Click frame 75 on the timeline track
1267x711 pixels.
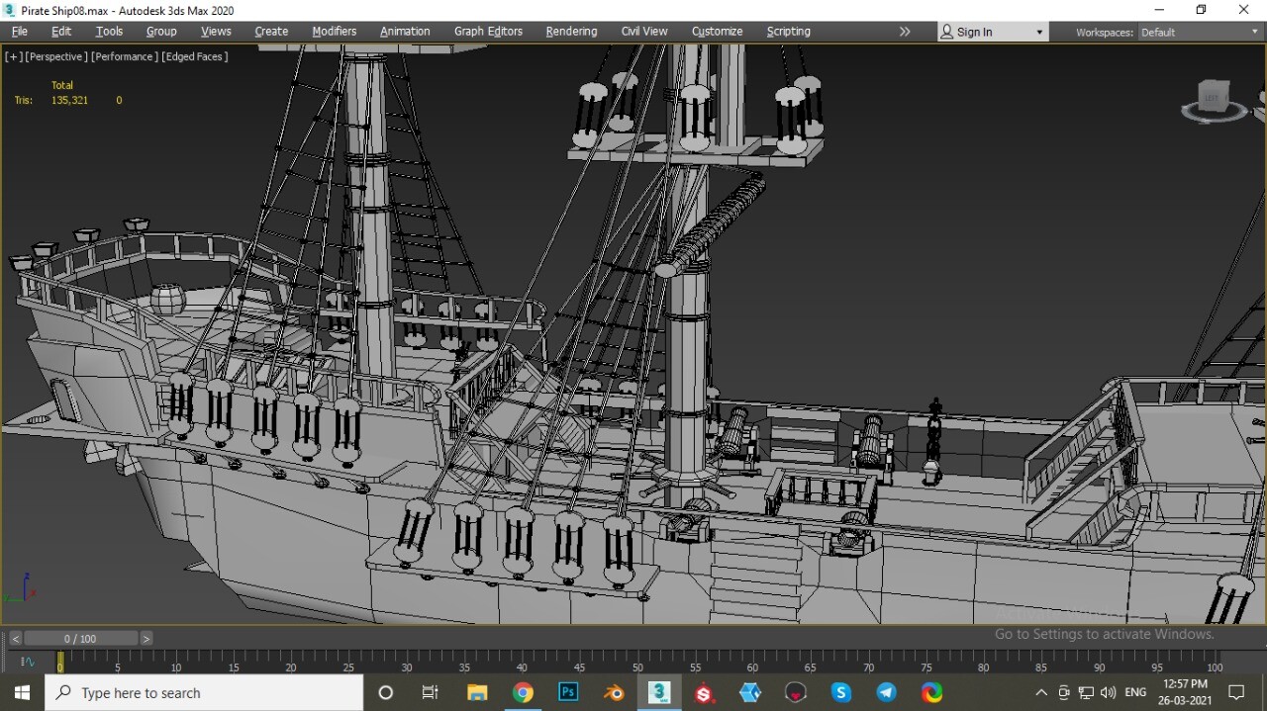click(926, 663)
